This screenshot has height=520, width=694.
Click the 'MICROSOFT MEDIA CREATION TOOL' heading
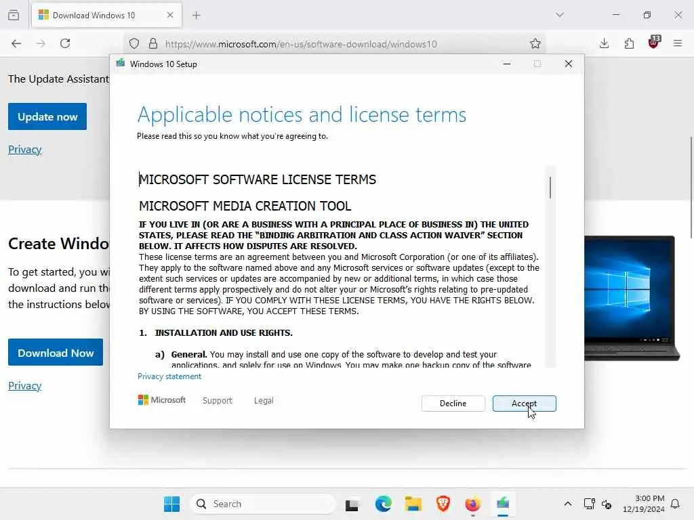pyautogui.click(x=245, y=206)
